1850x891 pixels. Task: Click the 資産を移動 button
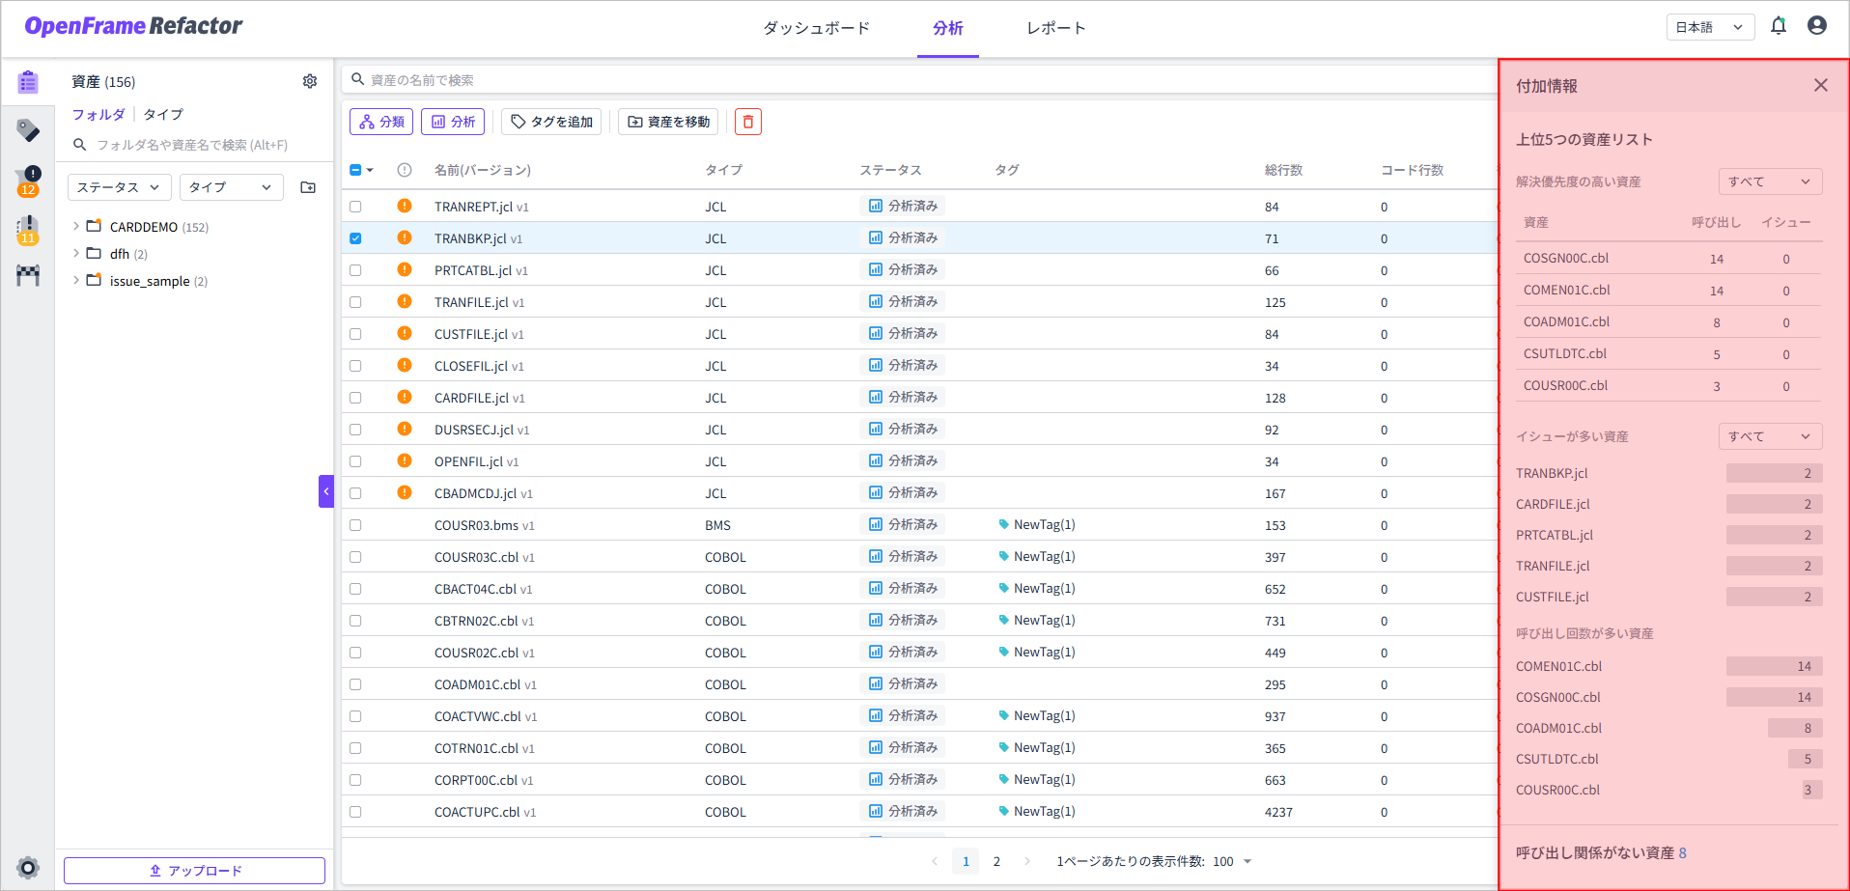tap(668, 122)
